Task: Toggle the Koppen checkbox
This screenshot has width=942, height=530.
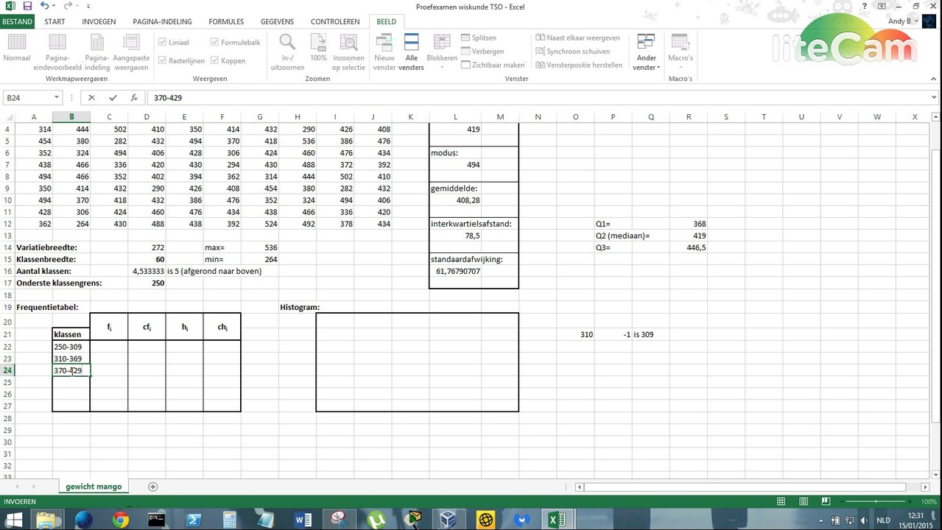Action: pyautogui.click(x=215, y=61)
